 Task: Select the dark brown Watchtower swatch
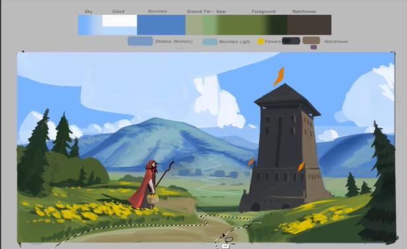[309, 25]
